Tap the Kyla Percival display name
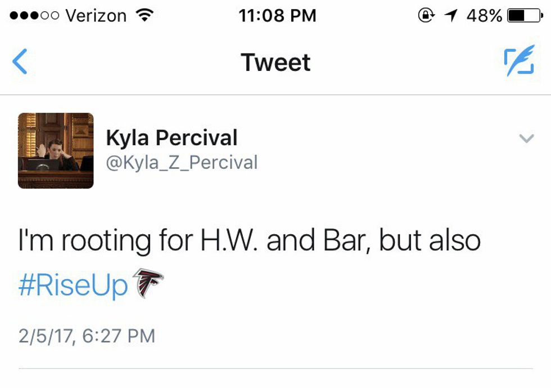The width and height of the screenshot is (551, 388). [171, 138]
